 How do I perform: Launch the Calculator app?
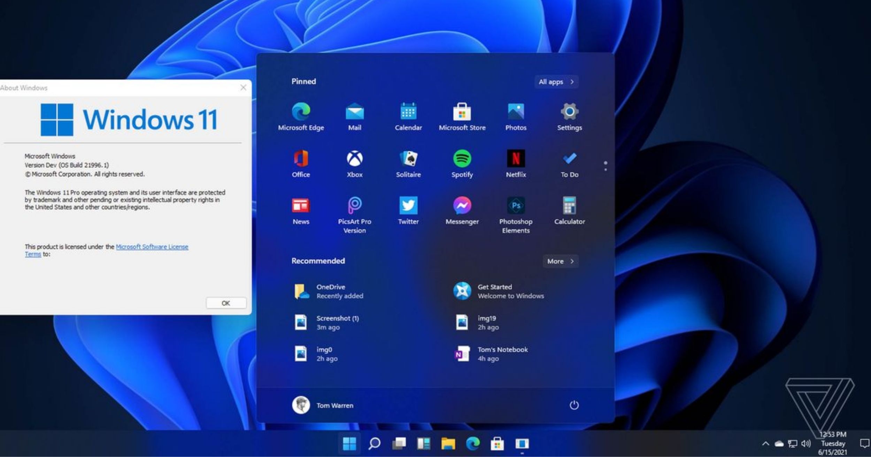coord(570,211)
